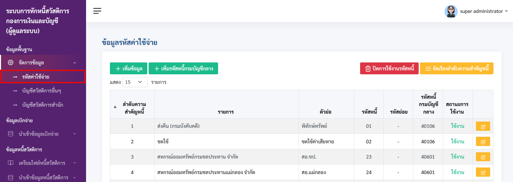Screen dimensions: 513x182
Task: Toggle the hamburger sidebar menu icon
Action: (97, 11)
